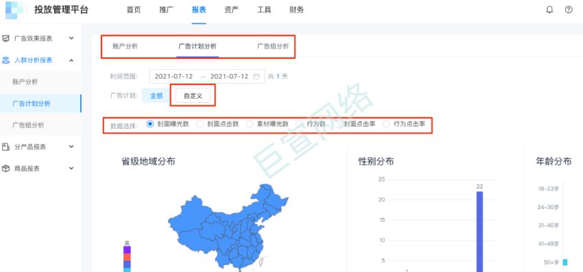Click the 人群分析报表 people icon

tap(5, 60)
